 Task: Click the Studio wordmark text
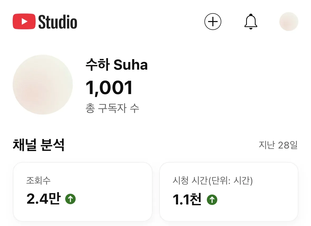58,22
